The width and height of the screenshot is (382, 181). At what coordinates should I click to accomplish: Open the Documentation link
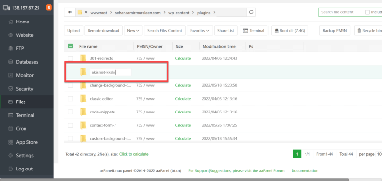[x=305, y=171]
